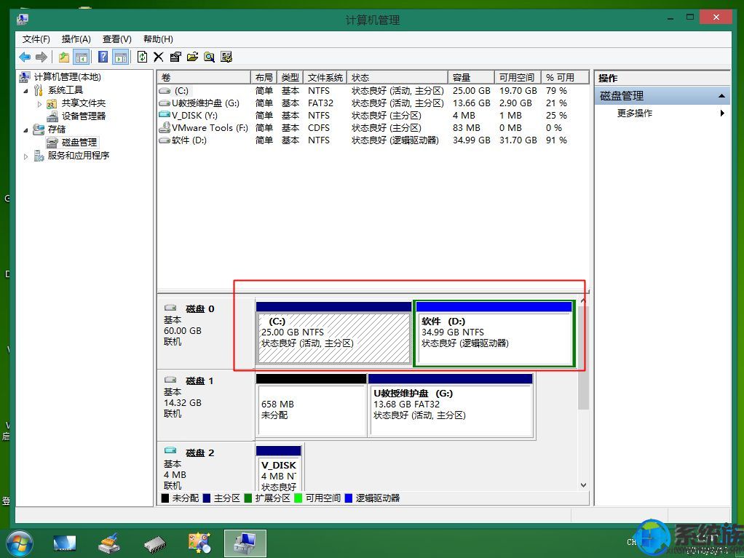Click the 磁盘 0 disk label
The height and width of the screenshot is (558, 744).
pyautogui.click(x=199, y=308)
